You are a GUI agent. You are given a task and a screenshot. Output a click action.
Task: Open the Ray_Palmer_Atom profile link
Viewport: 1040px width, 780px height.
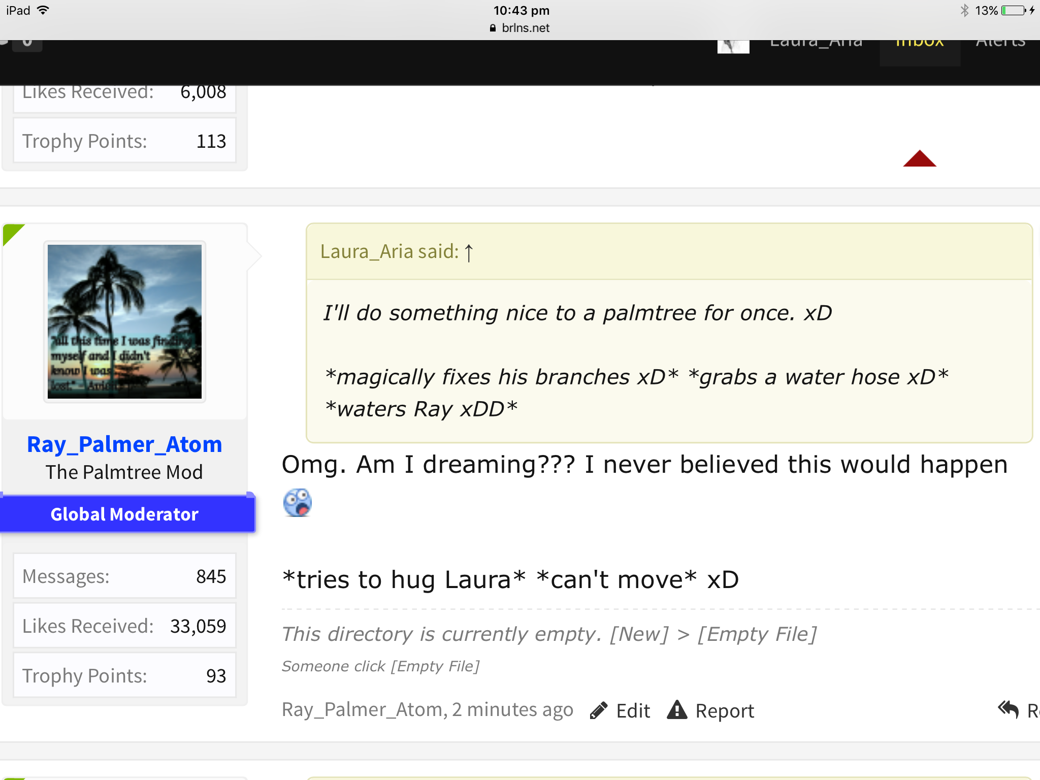click(x=124, y=444)
